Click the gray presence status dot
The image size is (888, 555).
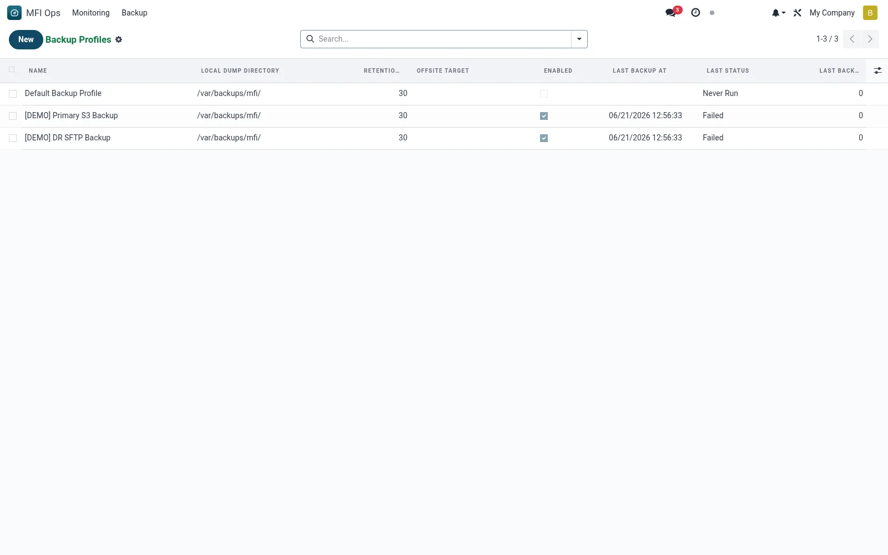(712, 13)
